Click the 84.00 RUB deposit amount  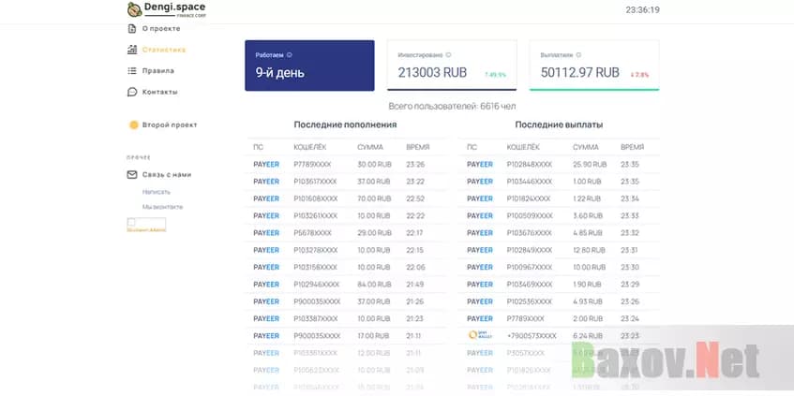[x=374, y=285]
